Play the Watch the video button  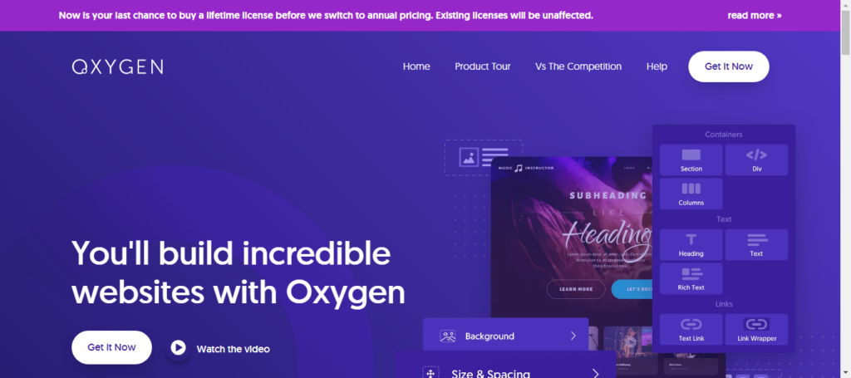[178, 347]
